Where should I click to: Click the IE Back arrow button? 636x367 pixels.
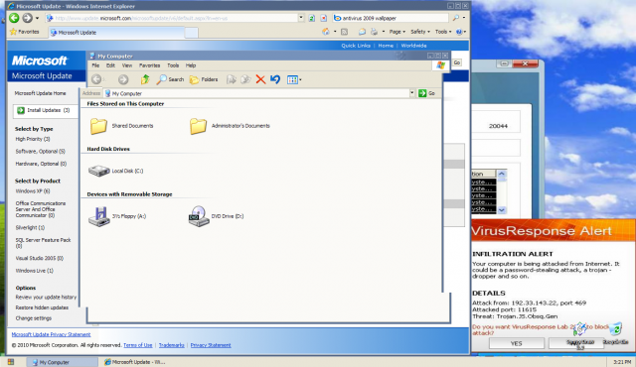coord(14,18)
